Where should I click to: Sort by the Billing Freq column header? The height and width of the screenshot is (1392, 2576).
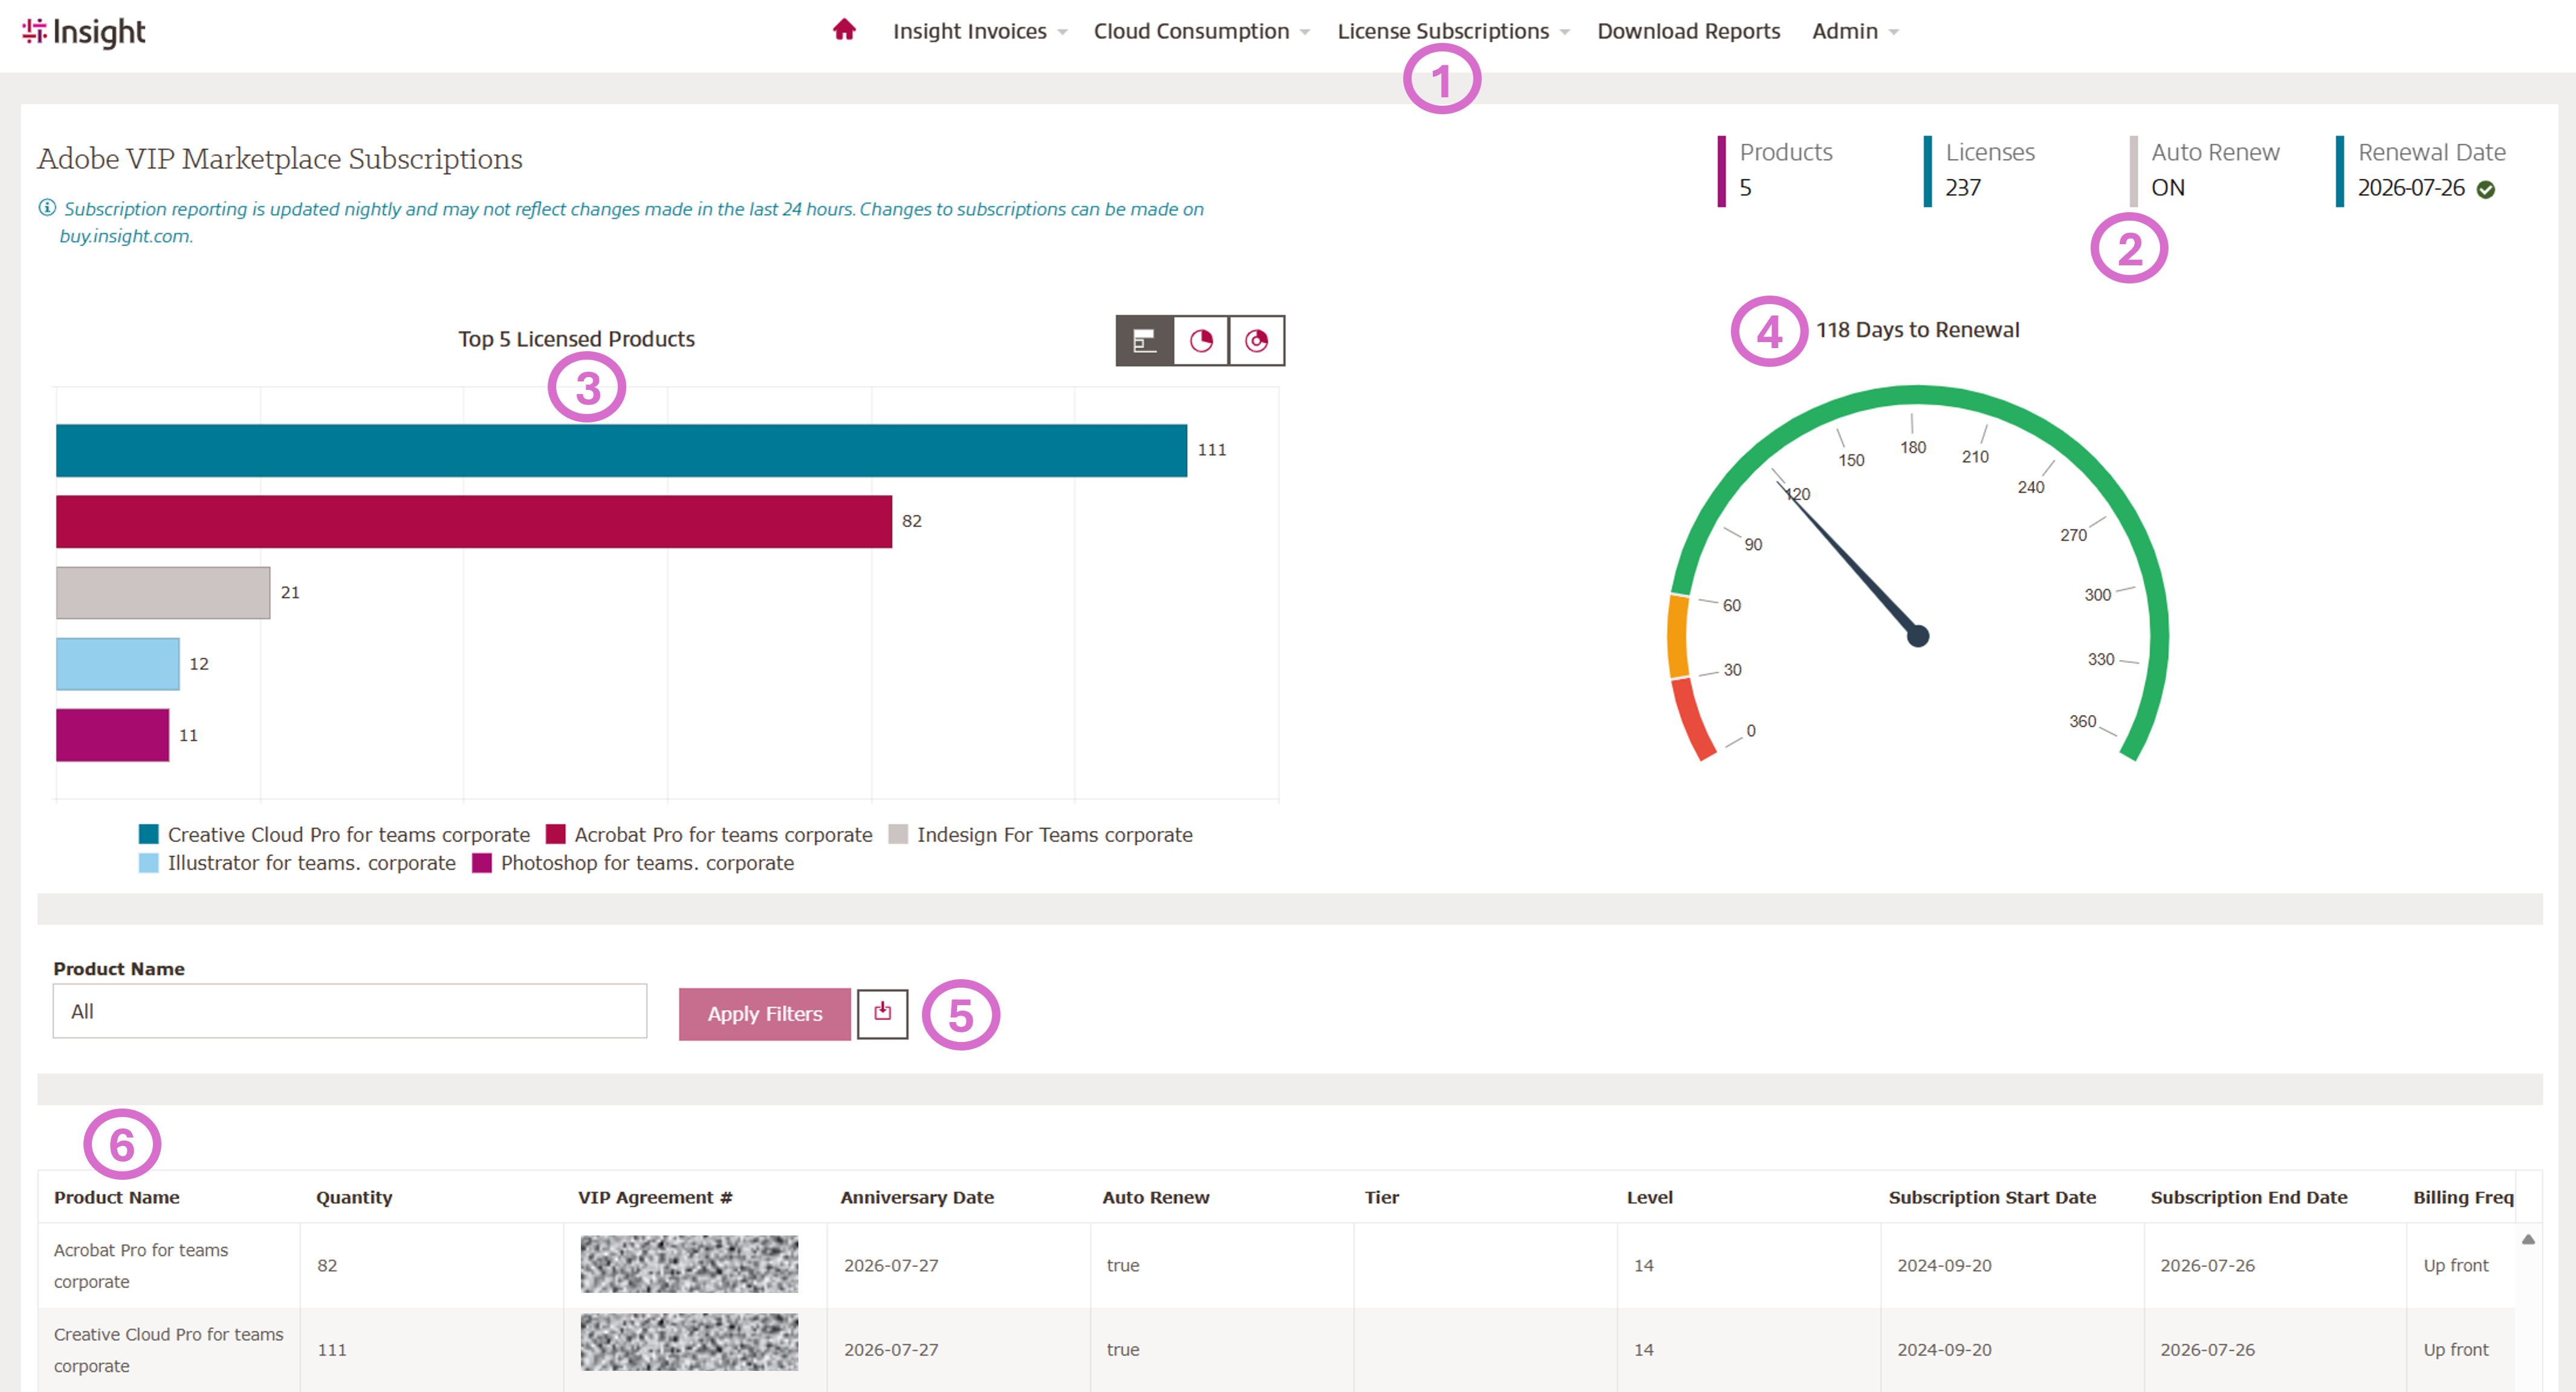pos(2463,1197)
